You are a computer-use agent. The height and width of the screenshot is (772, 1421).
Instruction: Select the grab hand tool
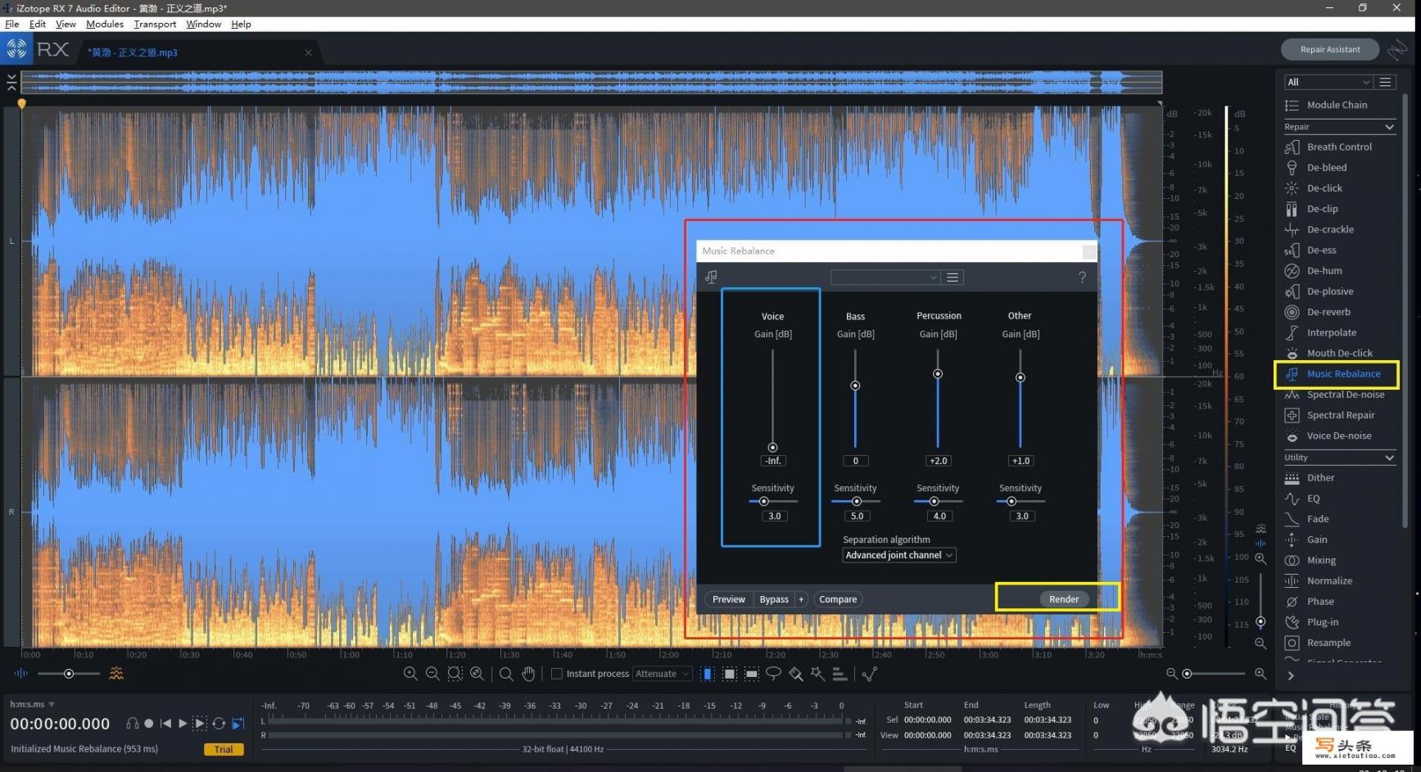(528, 674)
